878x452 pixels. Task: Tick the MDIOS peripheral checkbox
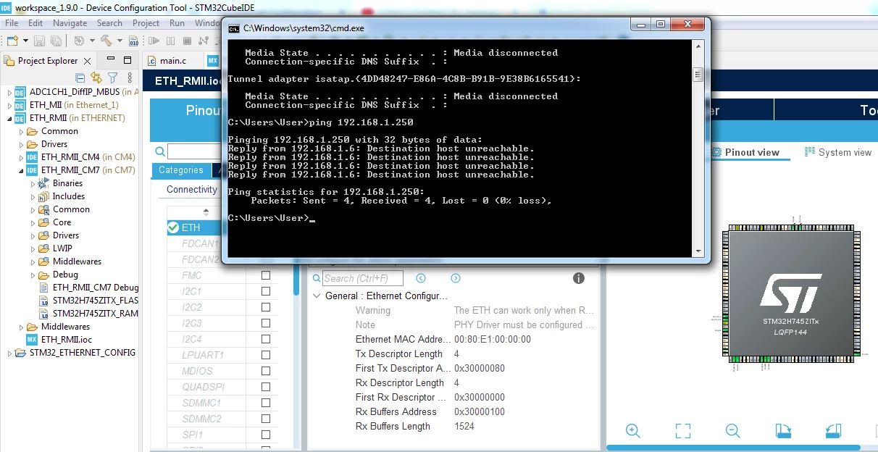[266, 371]
